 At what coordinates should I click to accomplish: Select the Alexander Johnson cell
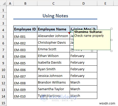coord(53,36)
